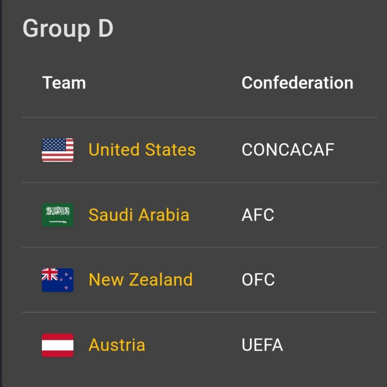Click the New Zealand flag icon
This screenshot has width=387, height=387.
click(x=58, y=280)
